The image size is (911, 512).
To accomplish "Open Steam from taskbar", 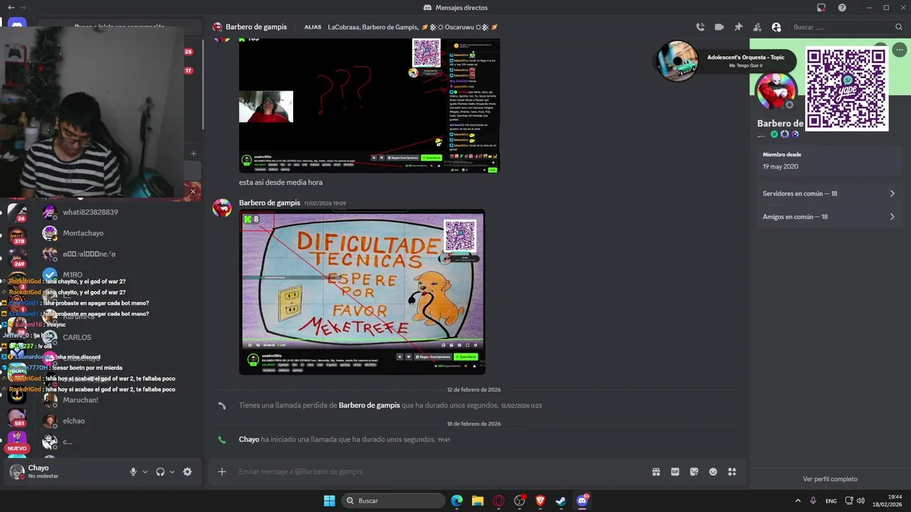I will point(561,501).
